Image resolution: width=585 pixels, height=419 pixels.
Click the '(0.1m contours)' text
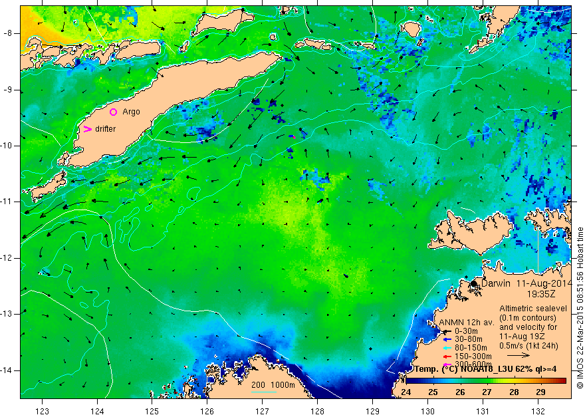[528, 318]
